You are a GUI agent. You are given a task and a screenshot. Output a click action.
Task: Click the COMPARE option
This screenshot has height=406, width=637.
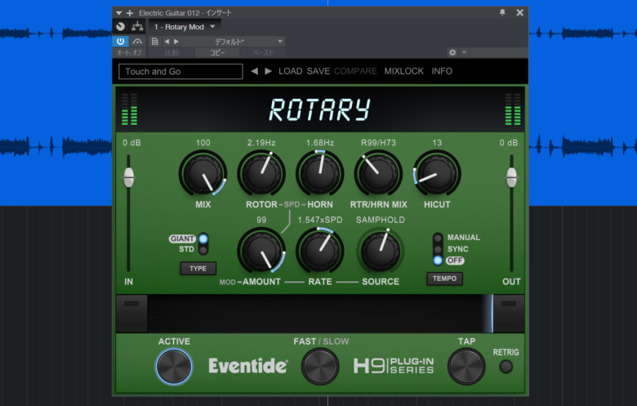(x=355, y=71)
